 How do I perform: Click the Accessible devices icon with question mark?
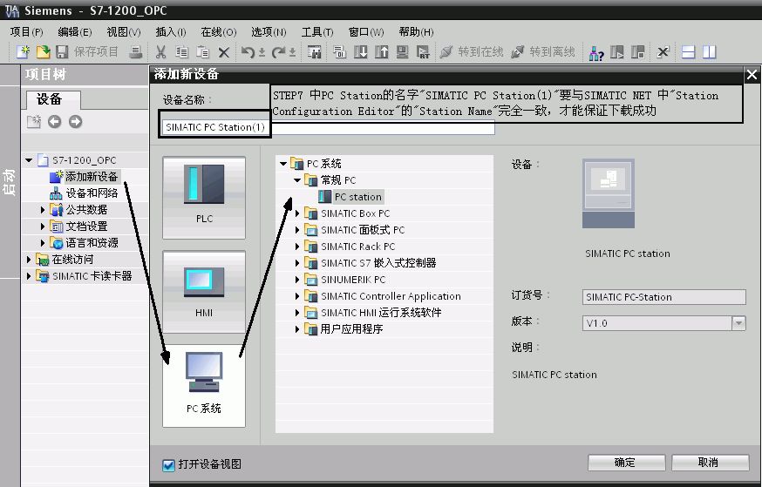[x=595, y=52]
